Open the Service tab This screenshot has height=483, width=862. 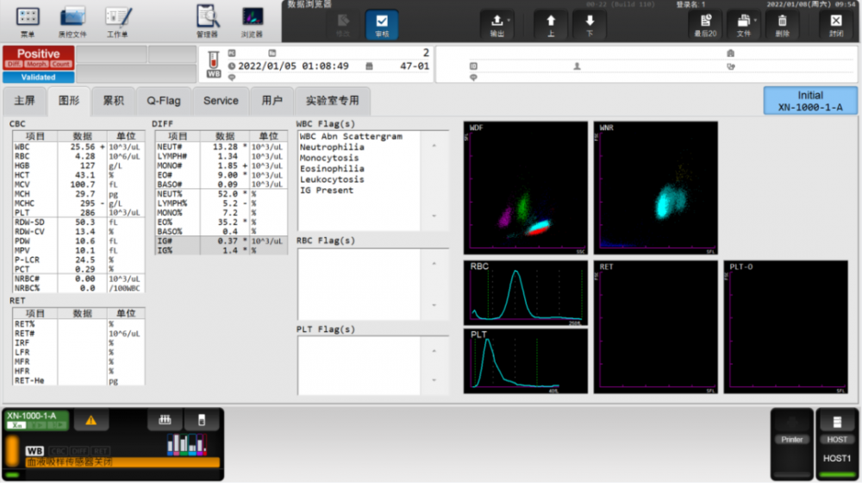coord(221,101)
